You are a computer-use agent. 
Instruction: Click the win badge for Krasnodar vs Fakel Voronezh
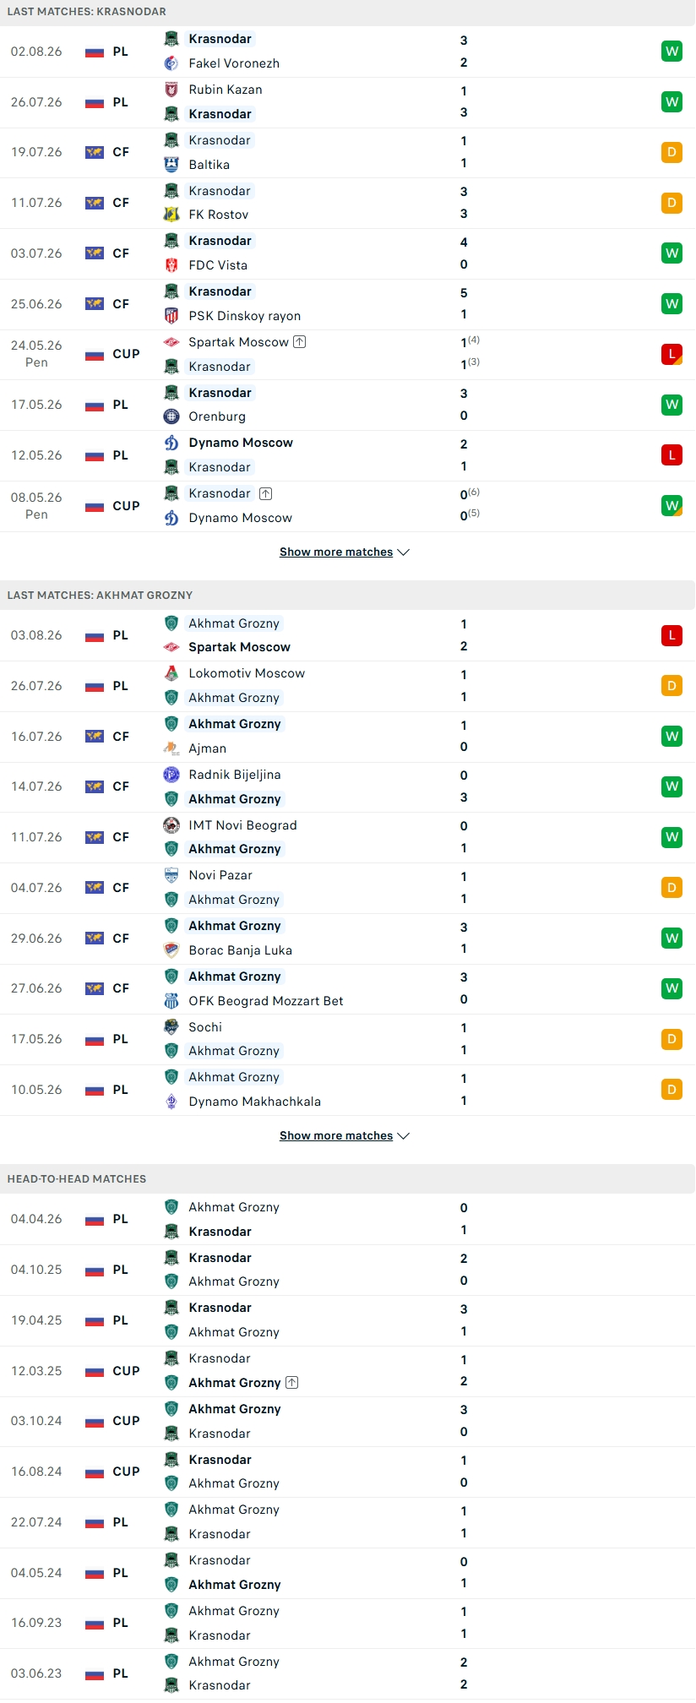672,52
